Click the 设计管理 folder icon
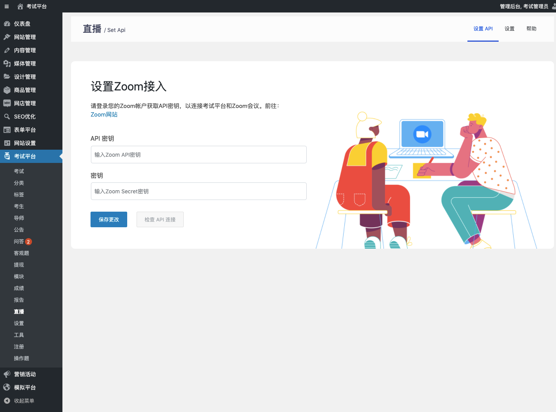The width and height of the screenshot is (556, 412). [x=7, y=77]
